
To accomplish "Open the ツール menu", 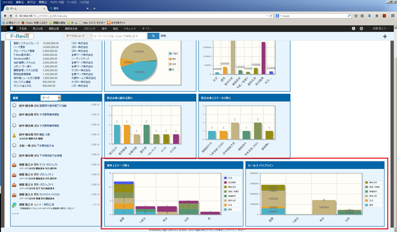I will click(72, 2).
